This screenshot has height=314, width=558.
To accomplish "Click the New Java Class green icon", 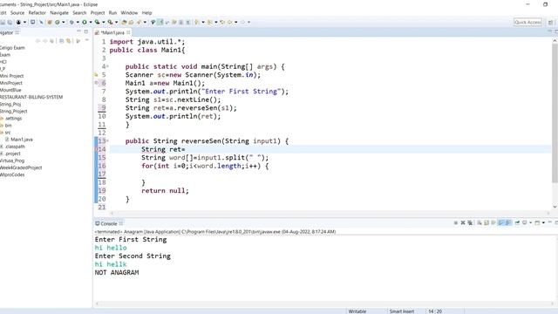I will [x=57, y=22].
